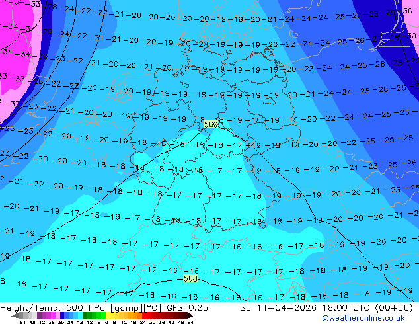Click the dark blue -30 legend swatch
419x324 pixels.
[62, 316]
